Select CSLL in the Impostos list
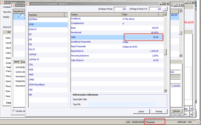This screenshot has height=125, width=201. pos(48,64)
